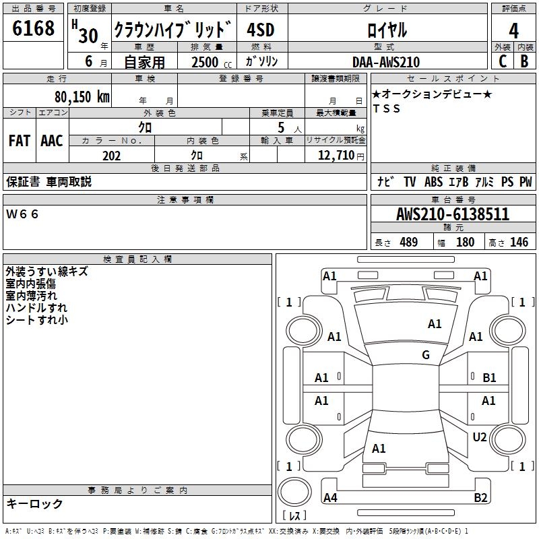Click the 純正装備 header label

tap(453, 168)
